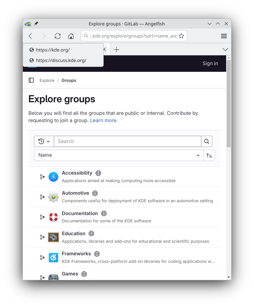Minimize the Angelfish window

(209, 24)
